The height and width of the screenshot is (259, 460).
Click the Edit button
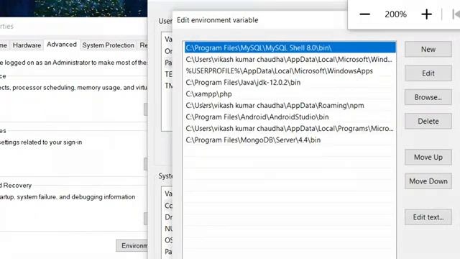(x=428, y=73)
